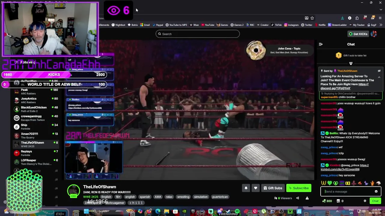385x216 pixels.
Task: Open the StreamLadder bookmark
Action: point(337,25)
